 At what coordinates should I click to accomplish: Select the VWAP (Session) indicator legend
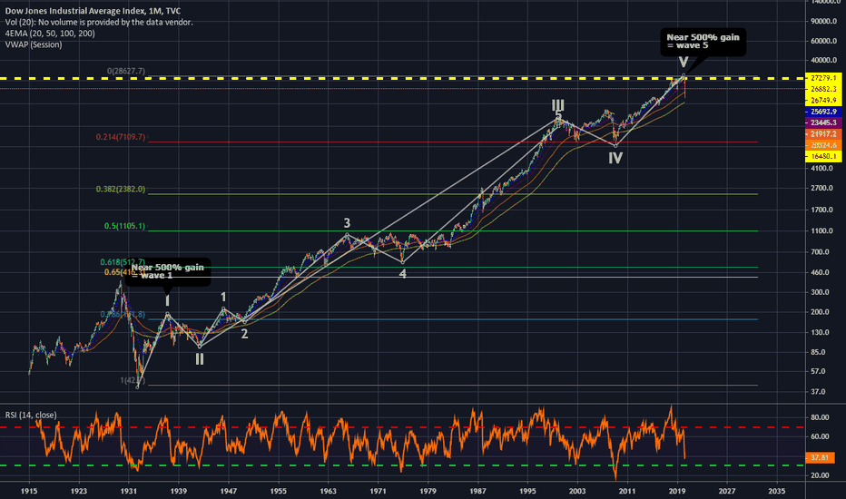(x=34, y=44)
